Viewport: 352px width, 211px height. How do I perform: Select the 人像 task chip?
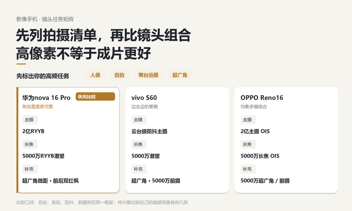[95, 75]
